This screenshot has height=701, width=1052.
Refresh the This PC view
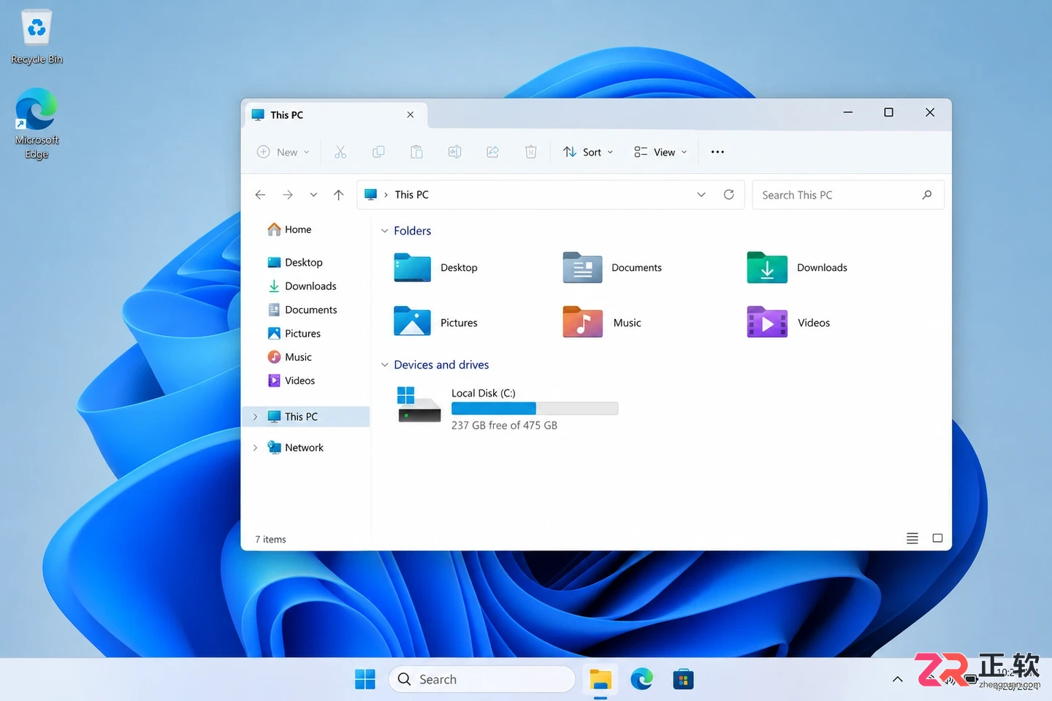(x=728, y=194)
